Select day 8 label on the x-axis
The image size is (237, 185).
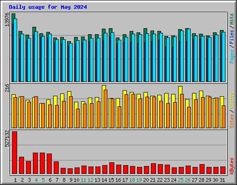click(x=64, y=180)
